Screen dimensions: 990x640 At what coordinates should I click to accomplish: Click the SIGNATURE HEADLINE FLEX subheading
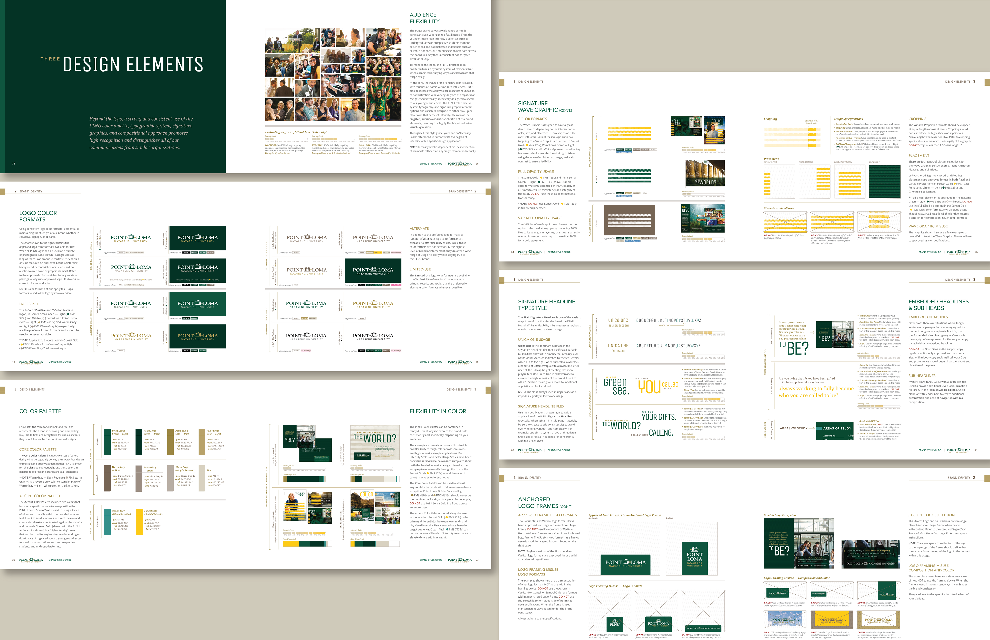541,406
